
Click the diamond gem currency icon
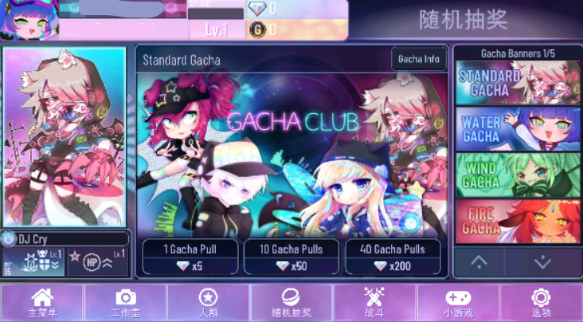[258, 9]
